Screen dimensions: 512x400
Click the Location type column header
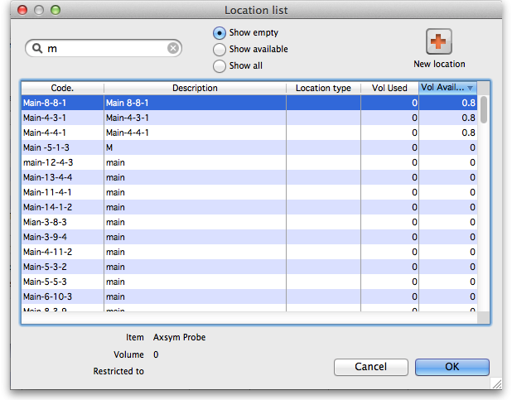[x=323, y=88]
